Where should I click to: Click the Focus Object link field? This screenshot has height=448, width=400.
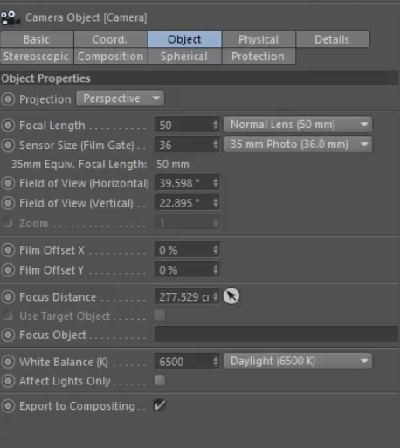(x=276, y=335)
